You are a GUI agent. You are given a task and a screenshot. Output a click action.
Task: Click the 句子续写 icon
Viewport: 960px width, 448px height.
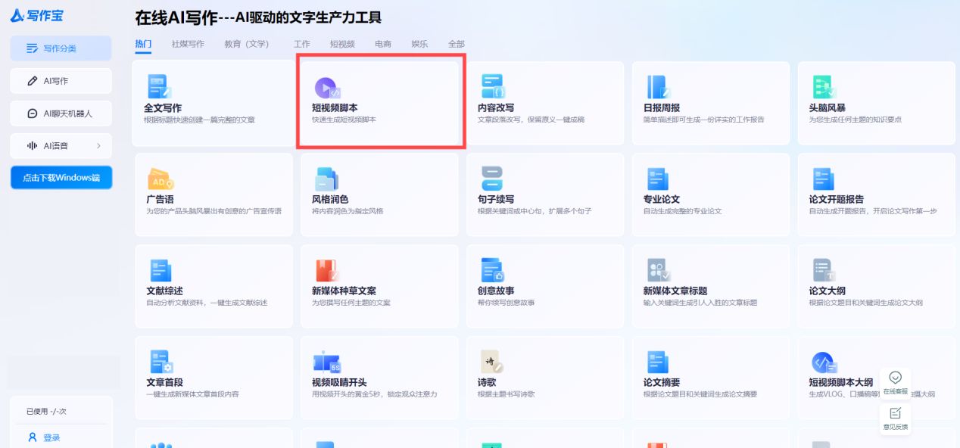(x=492, y=179)
